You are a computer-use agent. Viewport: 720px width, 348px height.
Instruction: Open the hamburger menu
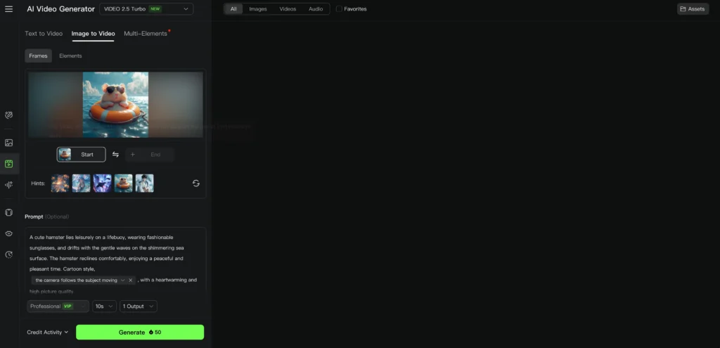click(x=9, y=9)
